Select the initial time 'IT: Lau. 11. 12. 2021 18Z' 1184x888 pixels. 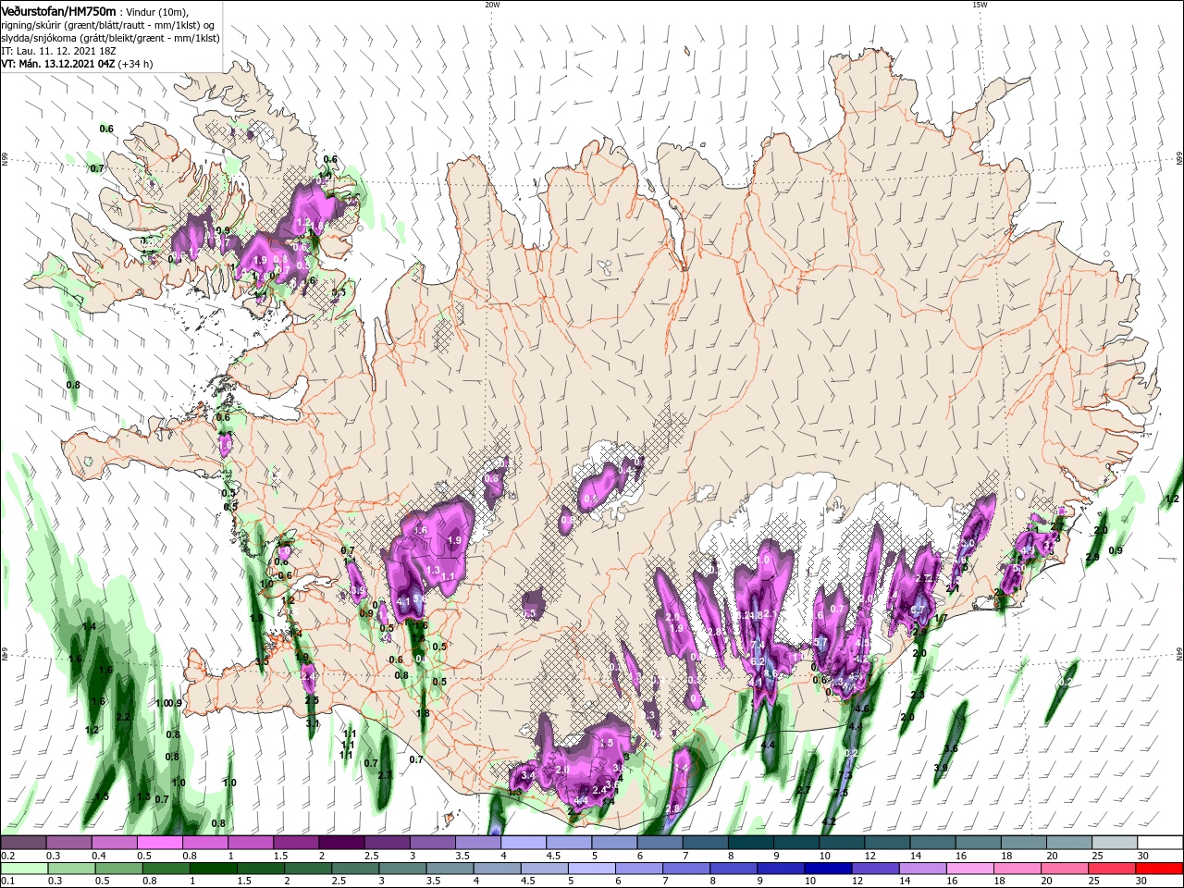point(58,51)
